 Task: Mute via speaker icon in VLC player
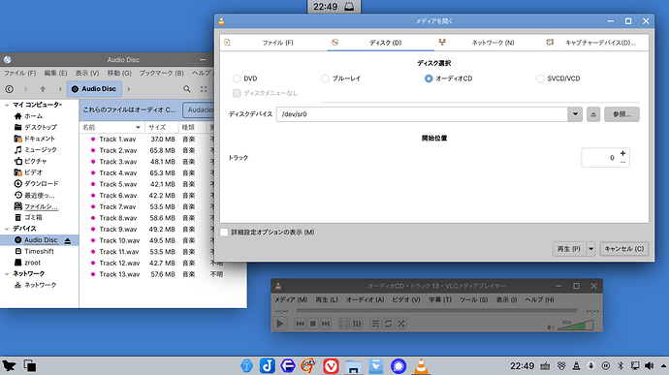tap(551, 328)
